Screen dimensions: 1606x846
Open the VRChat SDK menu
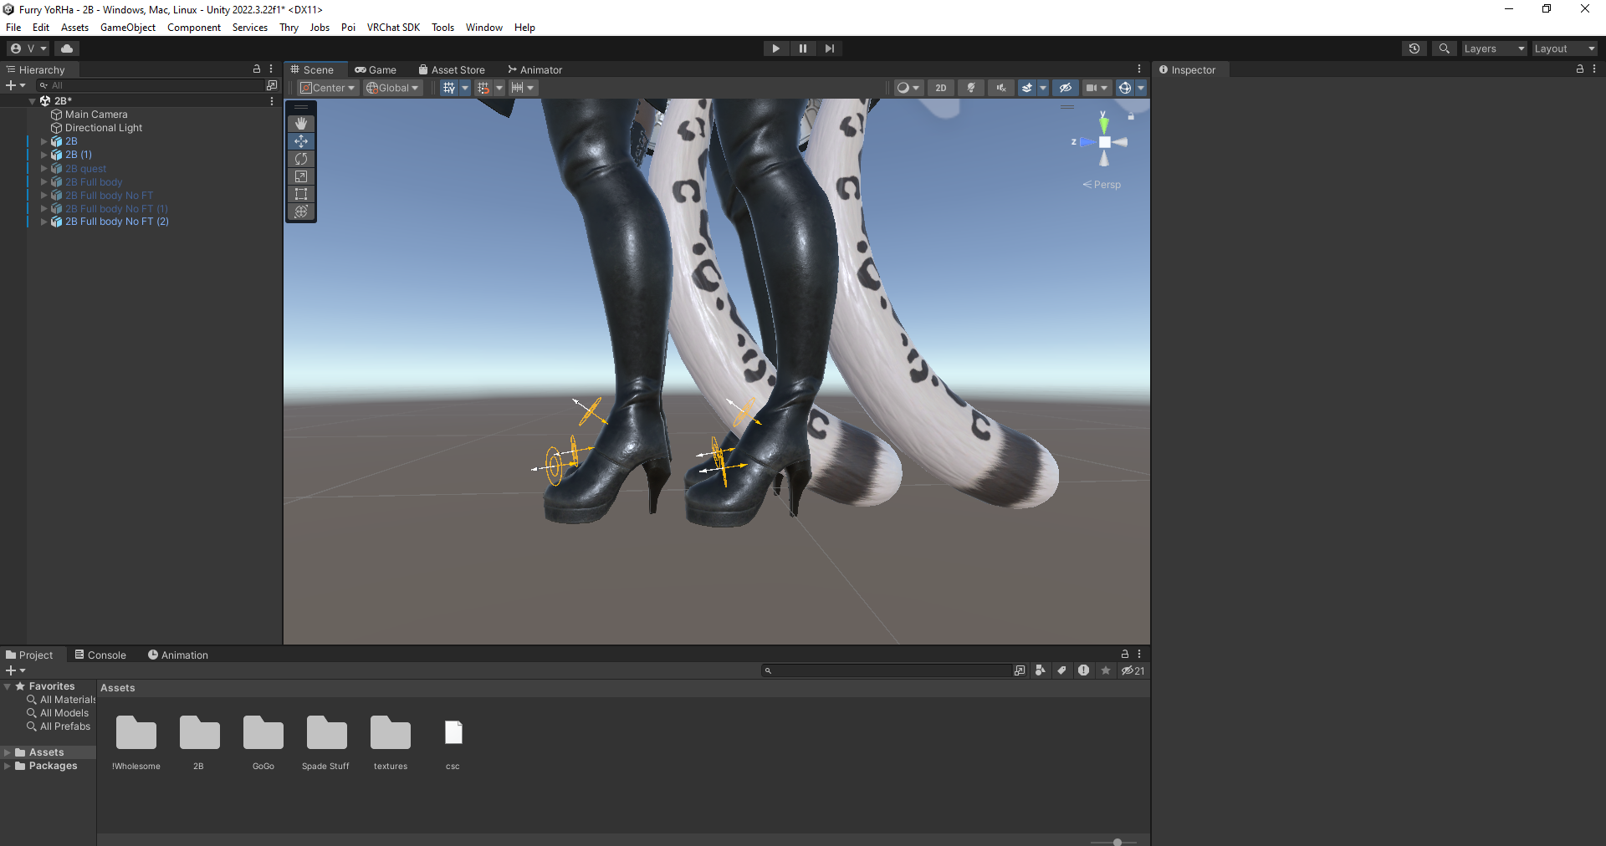tap(393, 28)
